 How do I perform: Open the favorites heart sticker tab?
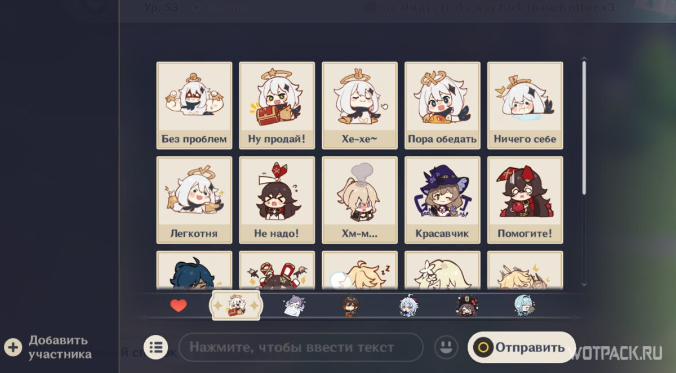tap(179, 305)
